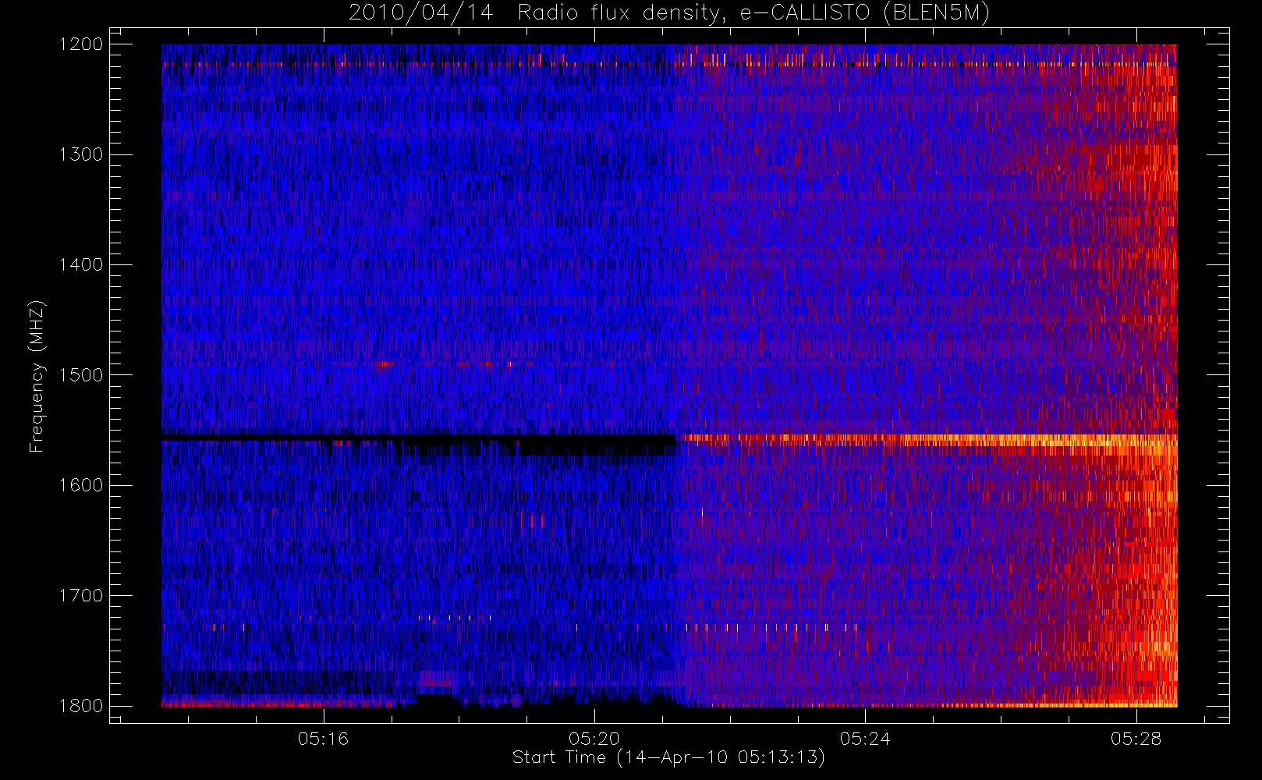Select the 1600 frequency tick label
1262x780 pixels.
click(x=81, y=485)
